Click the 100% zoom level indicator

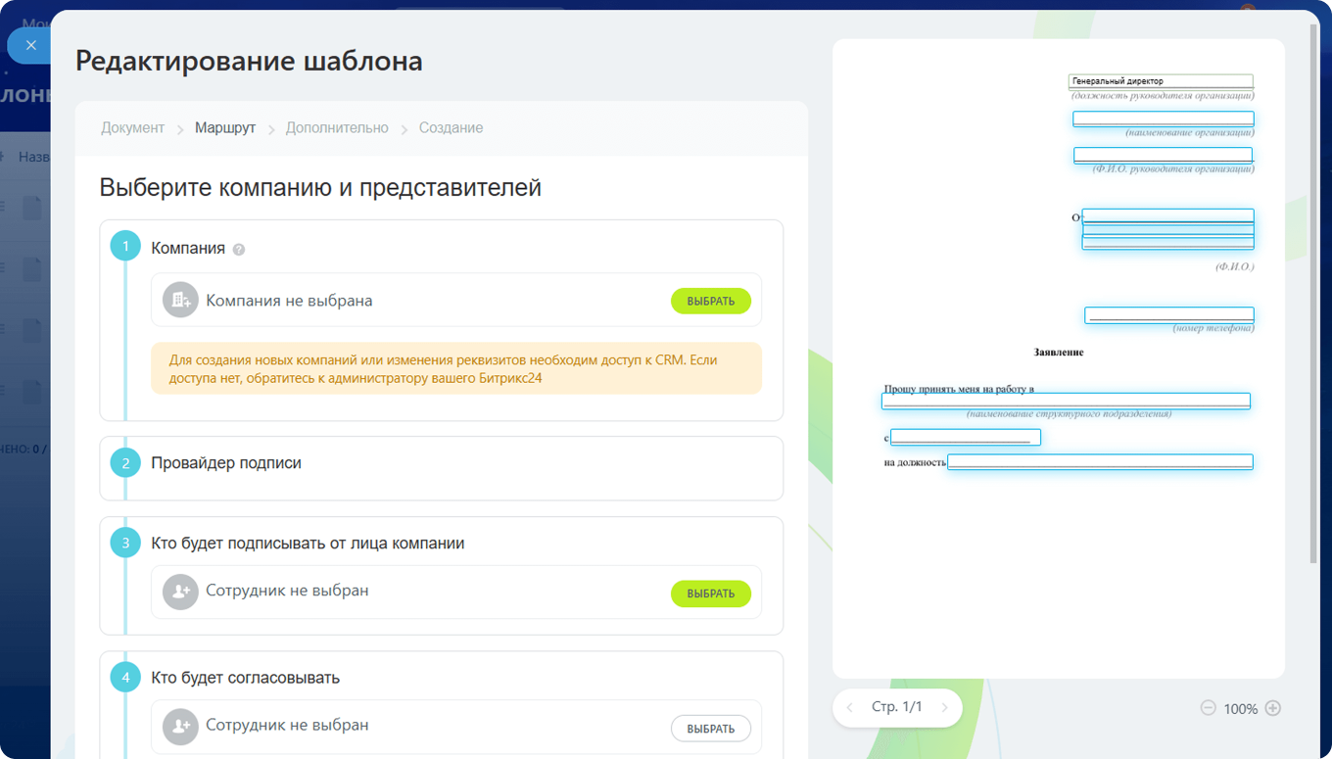tap(1241, 708)
